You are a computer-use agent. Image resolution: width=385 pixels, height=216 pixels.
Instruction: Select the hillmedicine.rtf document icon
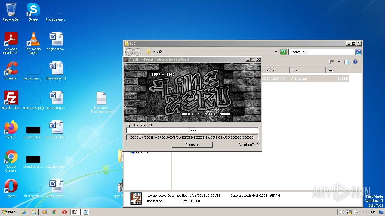tap(56, 71)
